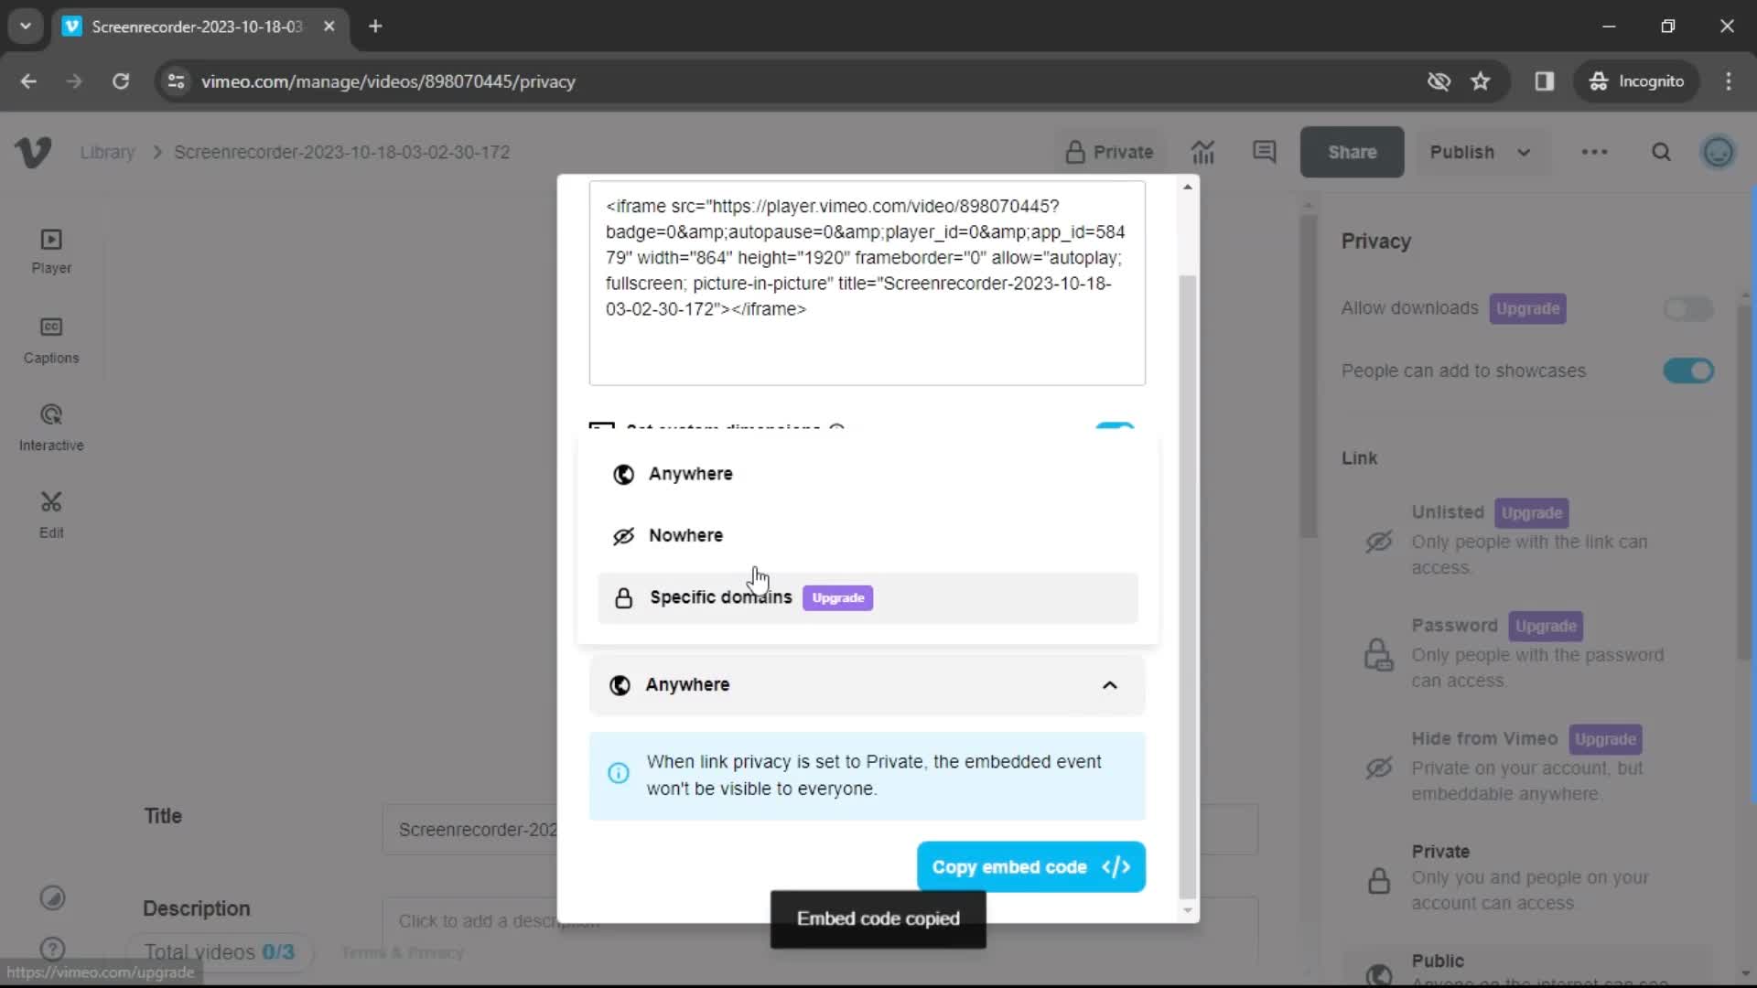
Task: Open the Player sidebar tool
Action: click(51, 252)
